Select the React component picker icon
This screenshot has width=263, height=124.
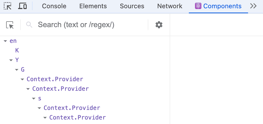[10, 25]
